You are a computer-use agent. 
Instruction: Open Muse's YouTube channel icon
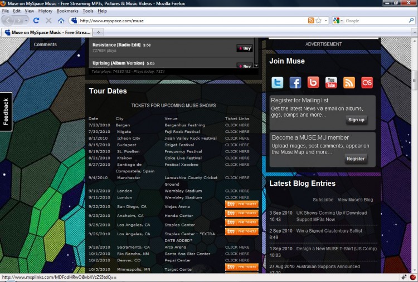coord(331,82)
